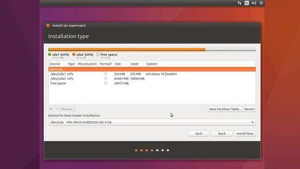Open the sound volume indicator
300x169 pixels.
[x=254, y=3]
